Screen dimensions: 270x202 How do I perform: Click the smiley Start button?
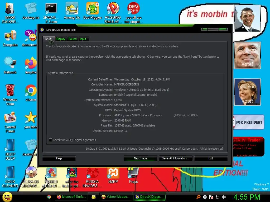tap(7, 197)
